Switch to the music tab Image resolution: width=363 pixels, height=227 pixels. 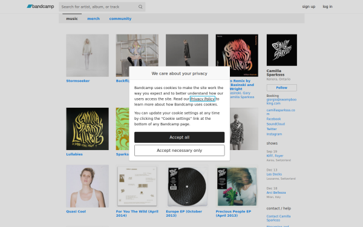[72, 19]
